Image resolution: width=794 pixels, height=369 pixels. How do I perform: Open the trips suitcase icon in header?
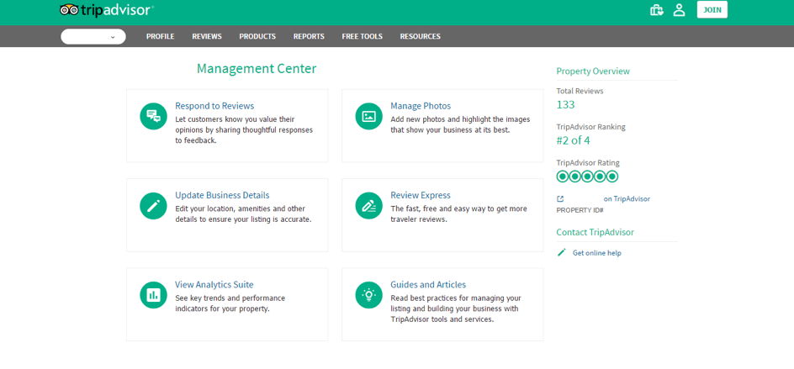tap(657, 10)
